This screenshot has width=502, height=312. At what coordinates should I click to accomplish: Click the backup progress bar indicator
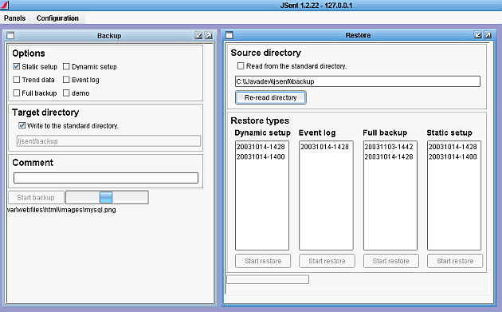pos(106,198)
